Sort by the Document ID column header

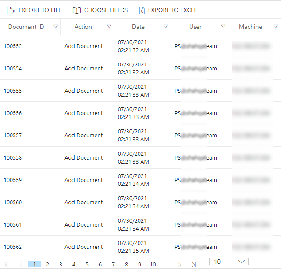[26, 27]
